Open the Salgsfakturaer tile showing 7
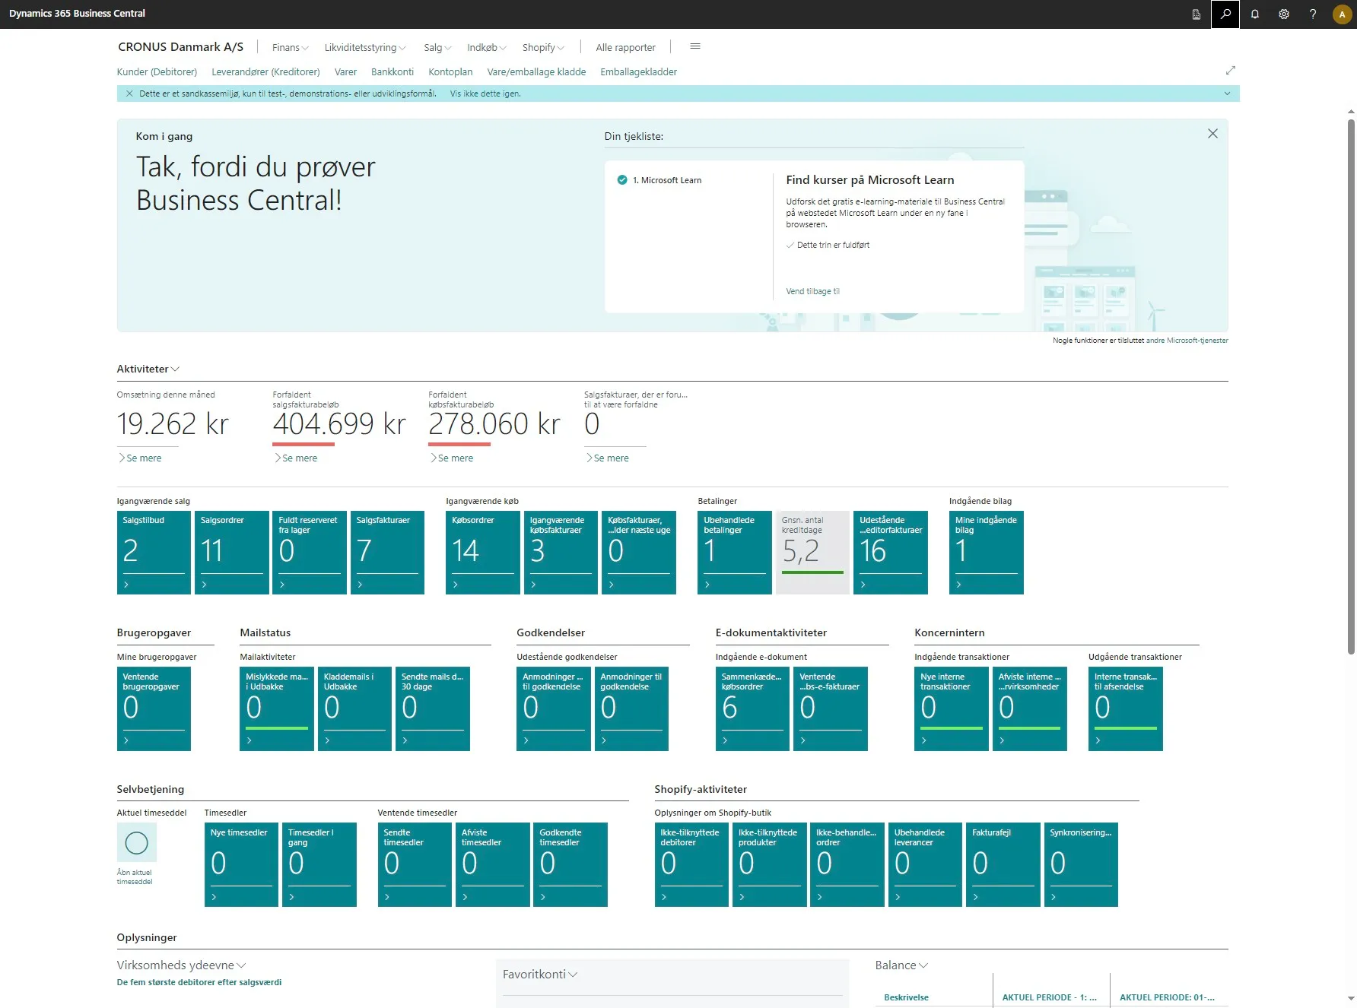The image size is (1357, 1008). tap(387, 552)
